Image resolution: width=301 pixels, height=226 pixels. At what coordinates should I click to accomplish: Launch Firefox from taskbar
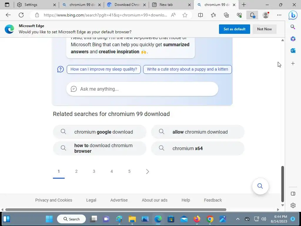tap(197, 219)
